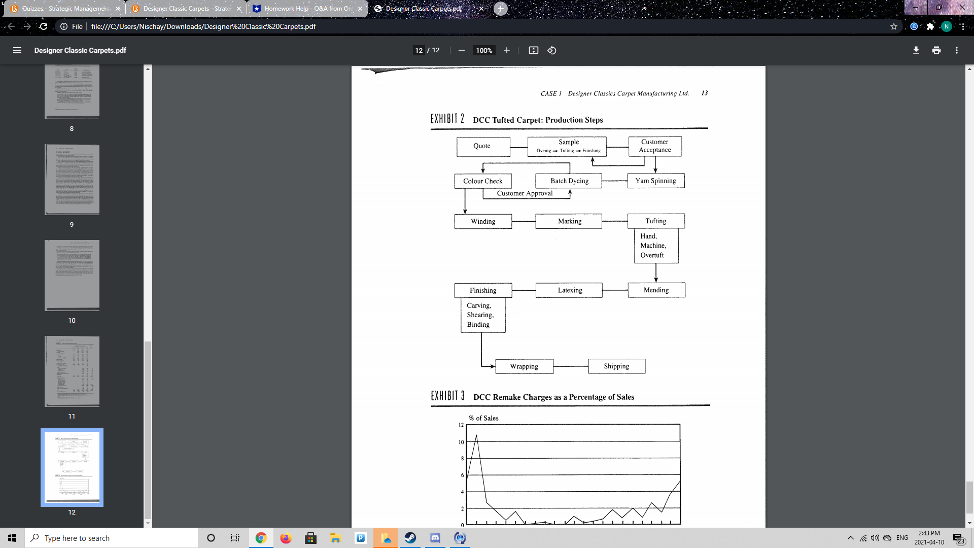Enable the fit-width display mode
This screenshot has width=974, height=548.
[533, 50]
